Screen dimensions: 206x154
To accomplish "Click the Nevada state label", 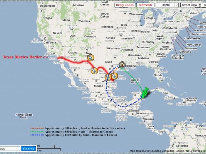I will coord(58,33).
